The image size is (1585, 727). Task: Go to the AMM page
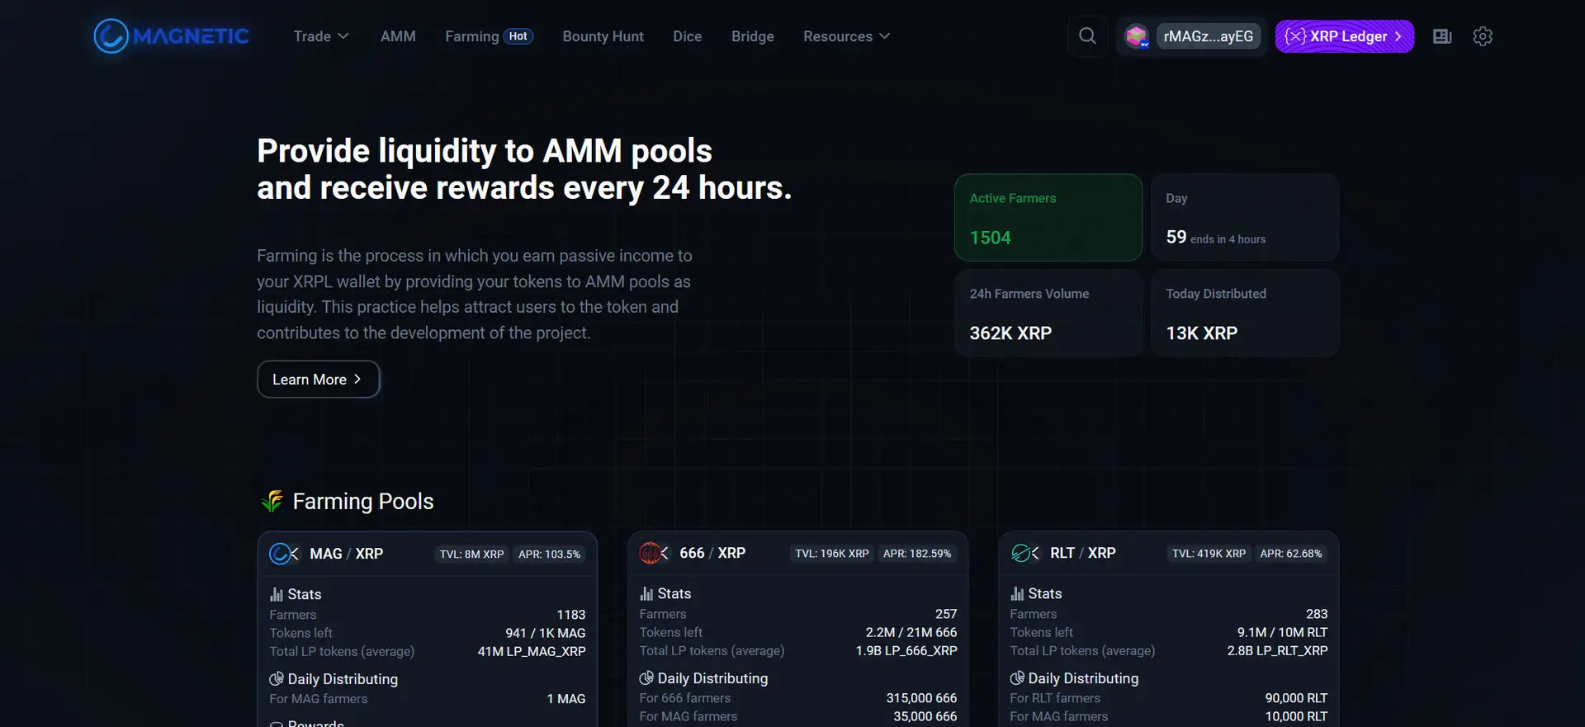[398, 36]
